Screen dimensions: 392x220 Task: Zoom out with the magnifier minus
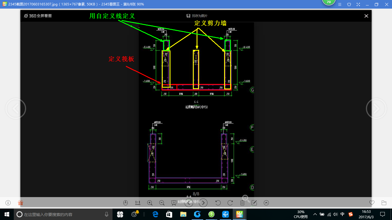point(162,203)
